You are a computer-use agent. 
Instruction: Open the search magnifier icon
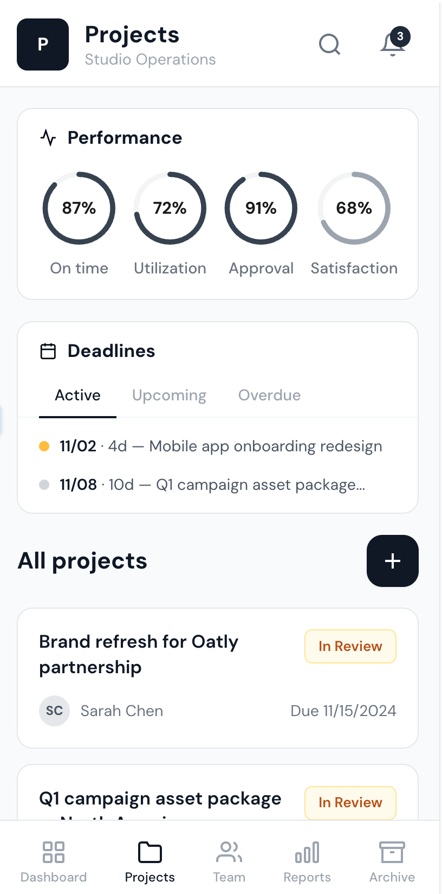tap(329, 44)
